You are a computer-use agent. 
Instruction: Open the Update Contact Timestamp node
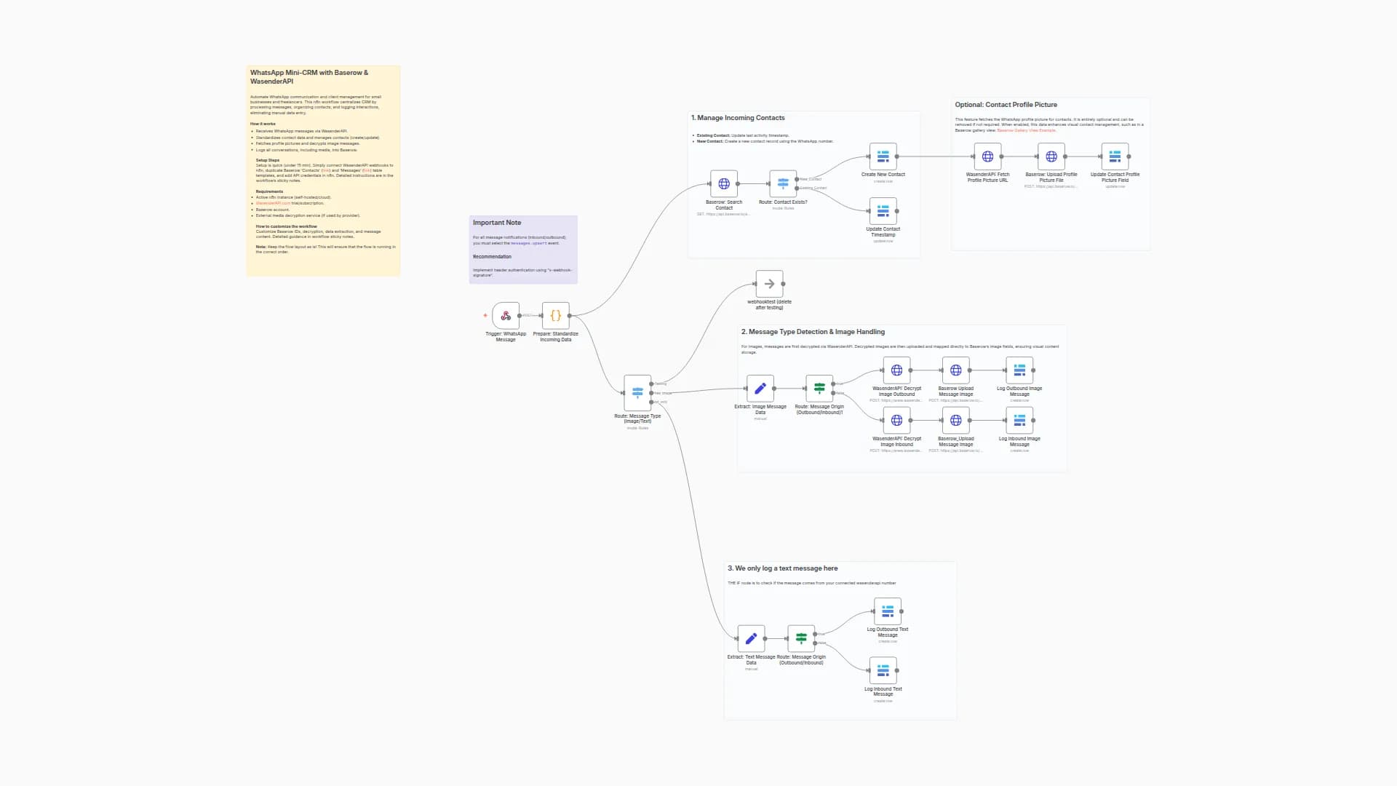pos(882,210)
